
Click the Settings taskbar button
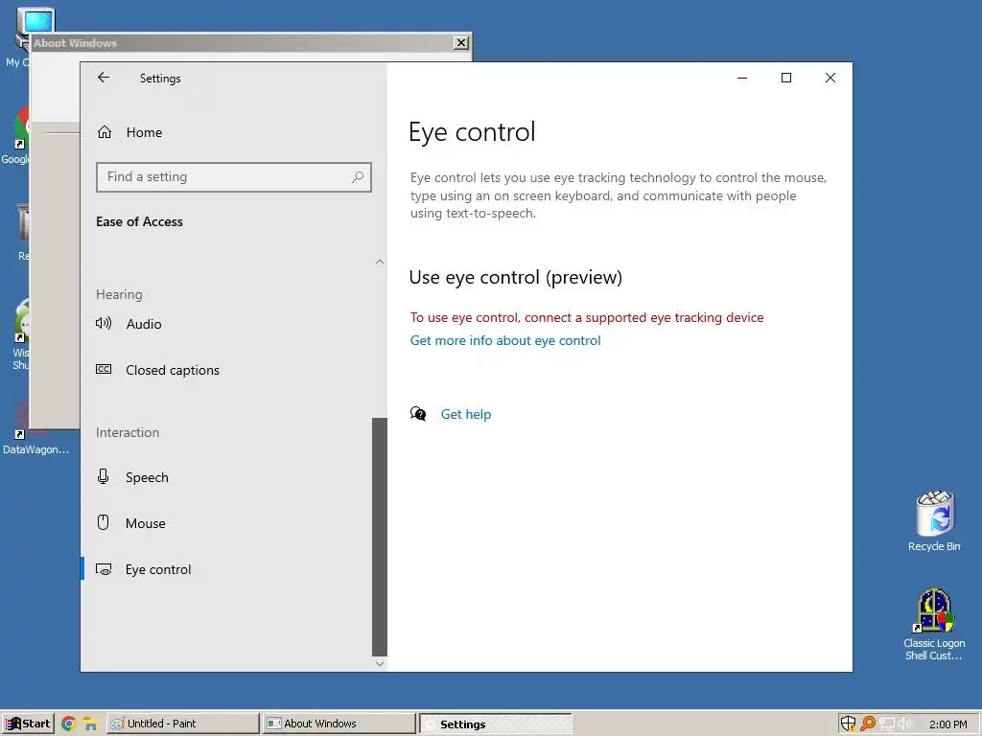pos(496,724)
